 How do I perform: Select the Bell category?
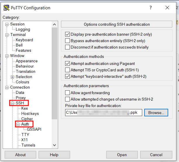click(19, 45)
